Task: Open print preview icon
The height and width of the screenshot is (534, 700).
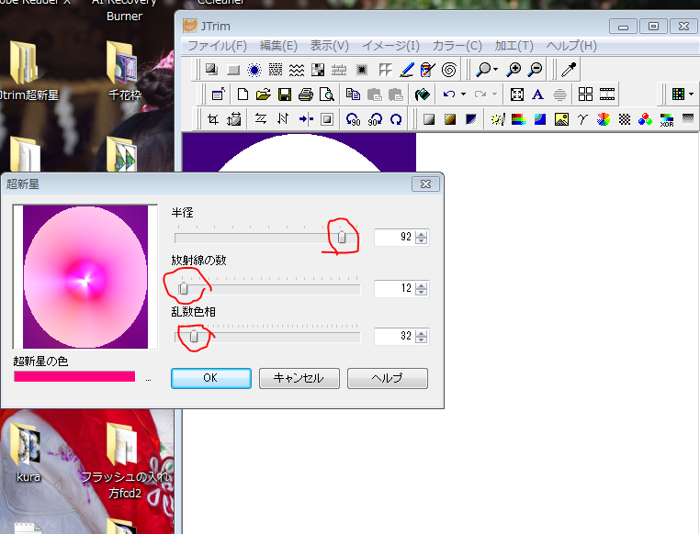Action: tap(327, 95)
